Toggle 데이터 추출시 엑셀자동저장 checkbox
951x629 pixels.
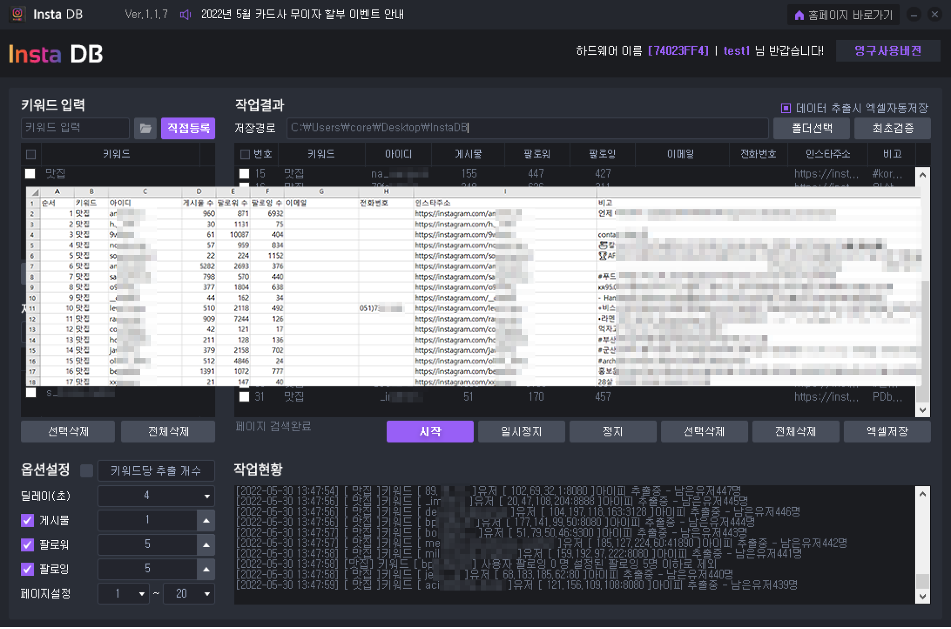click(x=786, y=108)
